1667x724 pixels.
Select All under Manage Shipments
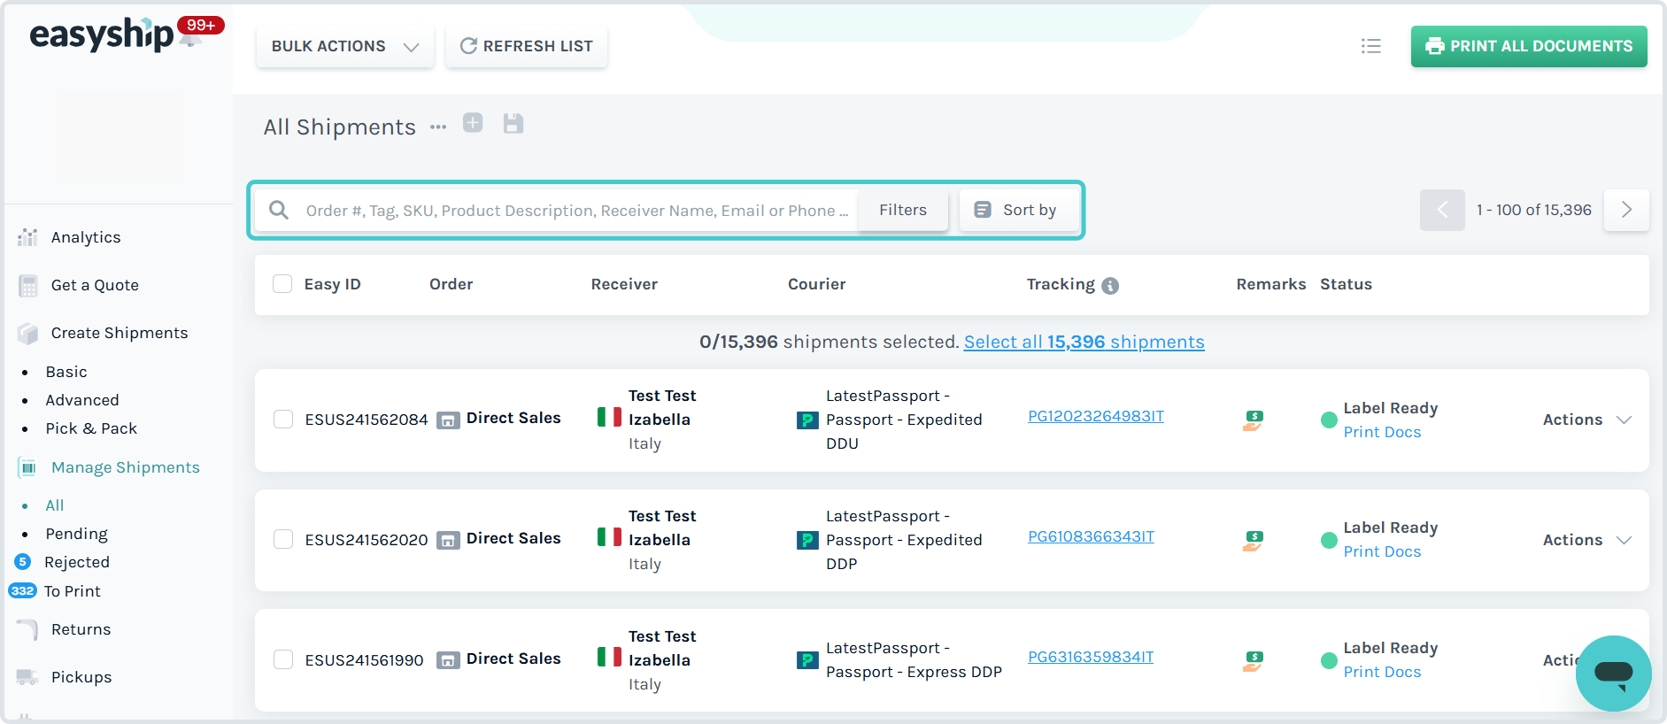[55, 505]
